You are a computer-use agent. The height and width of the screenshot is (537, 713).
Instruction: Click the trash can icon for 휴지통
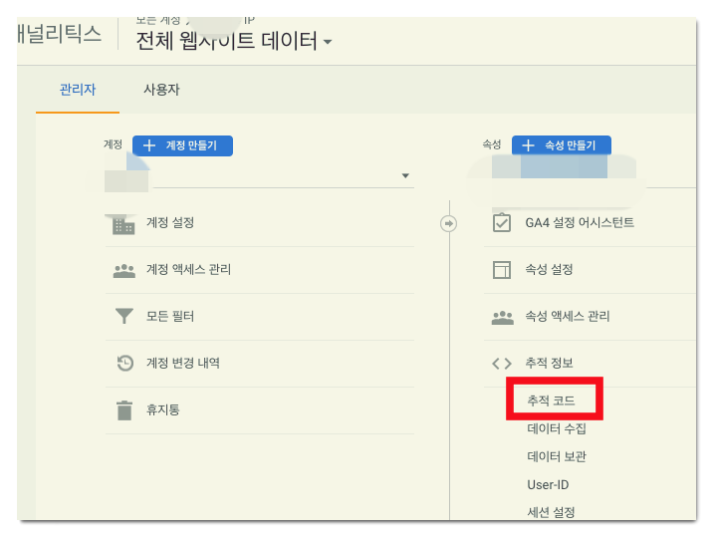click(x=124, y=410)
